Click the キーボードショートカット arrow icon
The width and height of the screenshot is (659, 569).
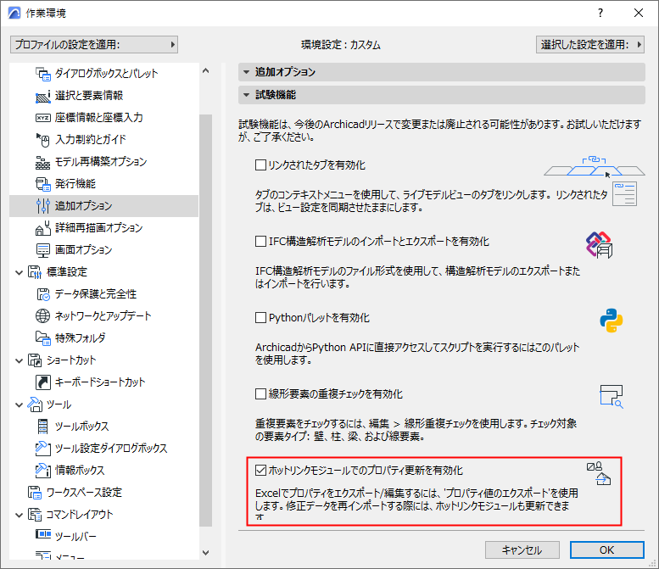click(x=43, y=382)
